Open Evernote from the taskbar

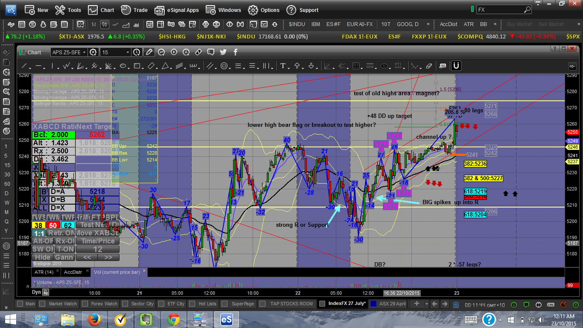146,319
